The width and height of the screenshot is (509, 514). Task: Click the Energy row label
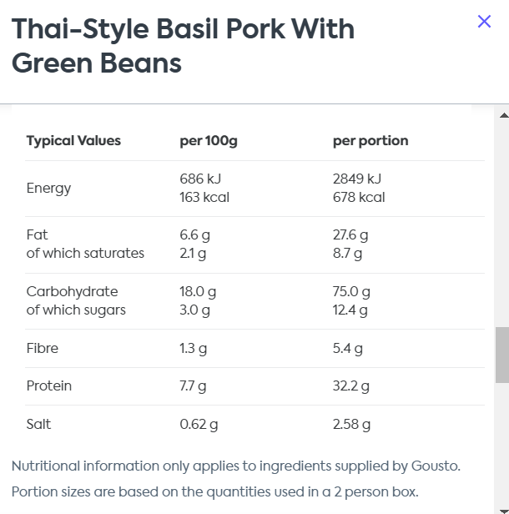coord(48,189)
